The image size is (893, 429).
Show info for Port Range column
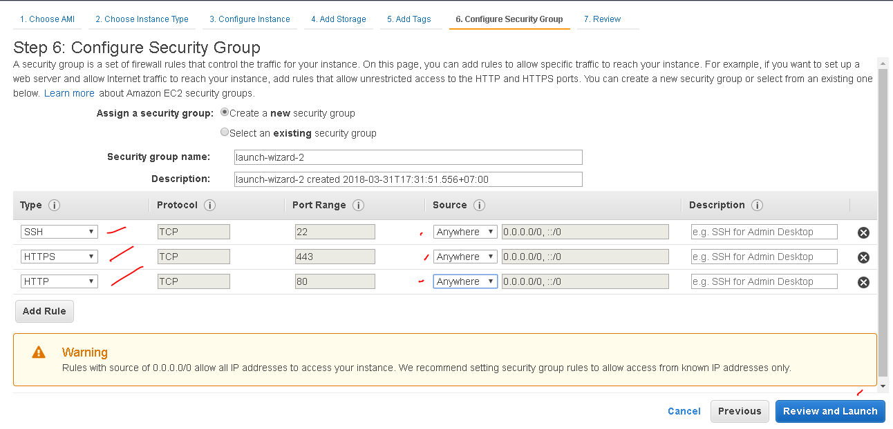358,206
